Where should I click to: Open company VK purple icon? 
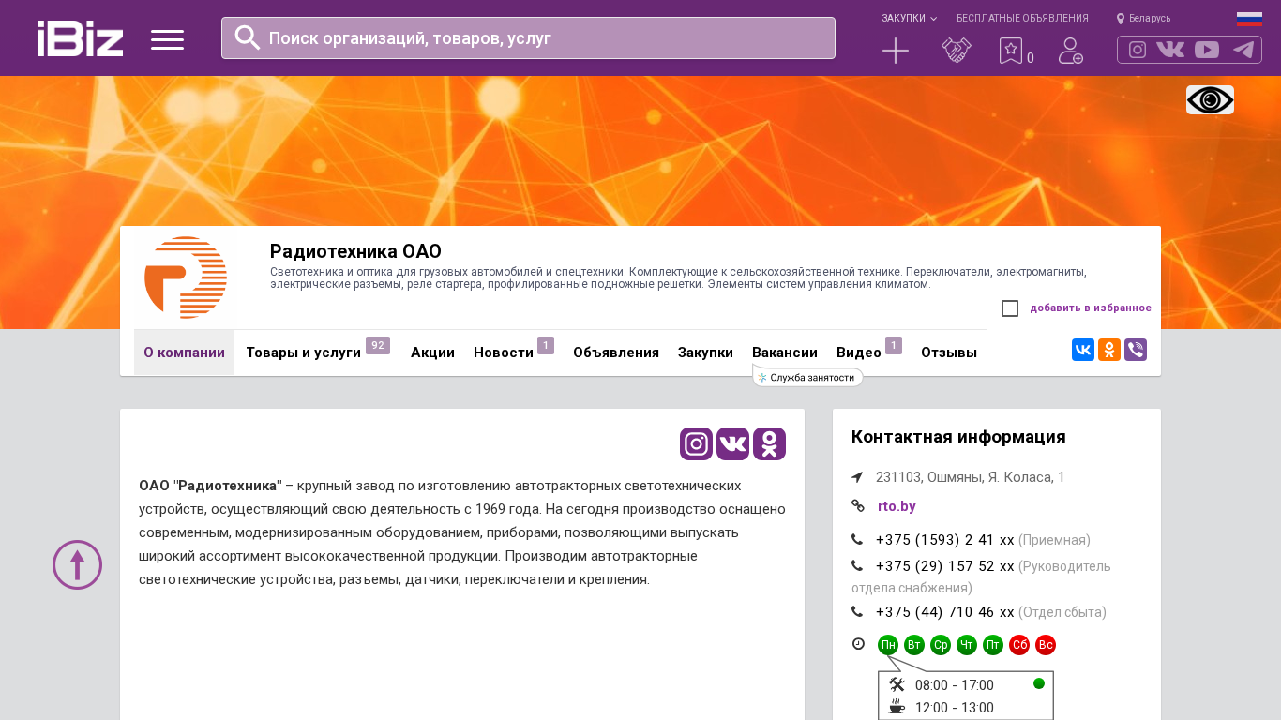(732, 443)
